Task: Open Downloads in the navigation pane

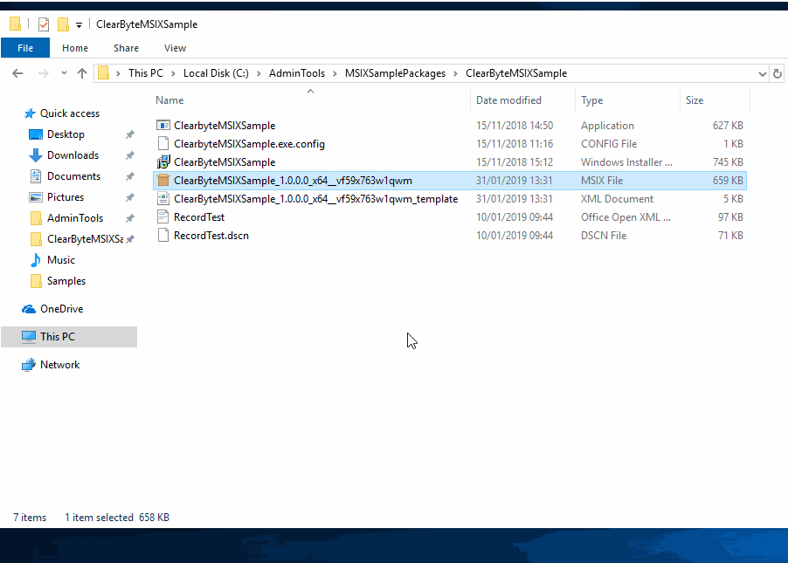Action: click(73, 155)
